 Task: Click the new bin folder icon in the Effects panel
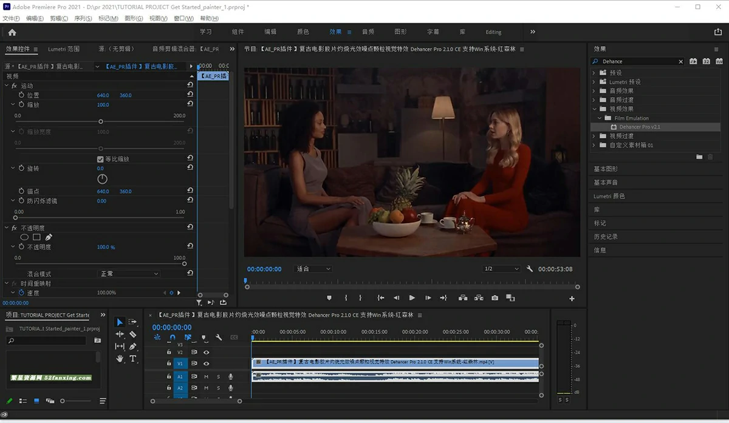699,157
